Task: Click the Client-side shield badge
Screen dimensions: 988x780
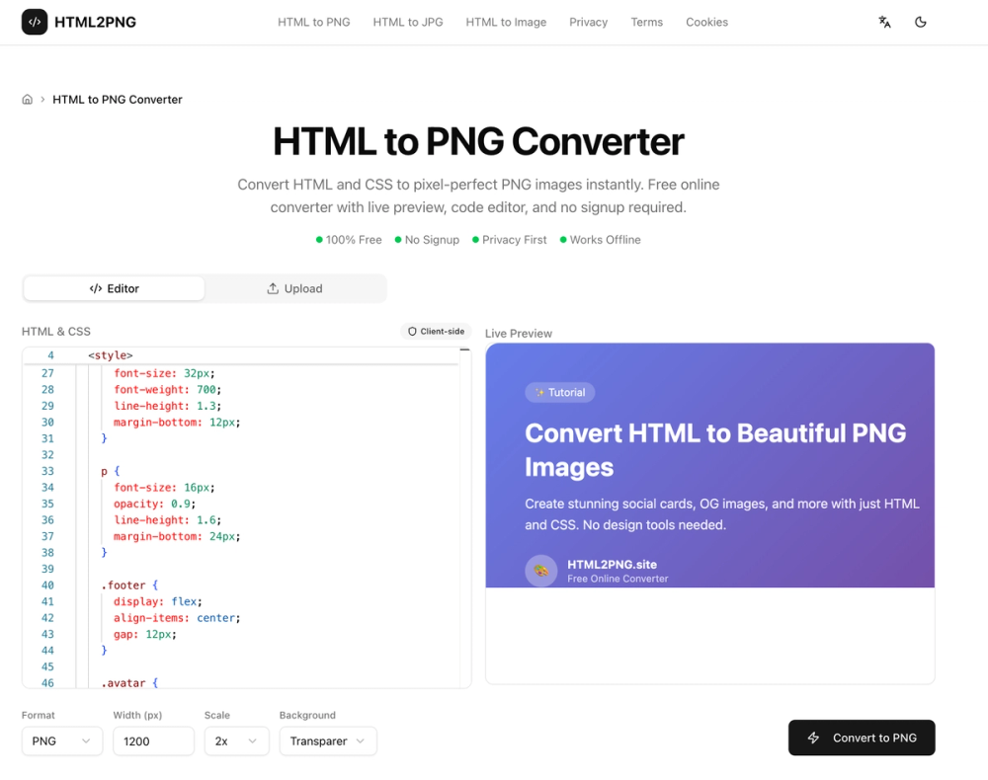Action: click(x=436, y=331)
